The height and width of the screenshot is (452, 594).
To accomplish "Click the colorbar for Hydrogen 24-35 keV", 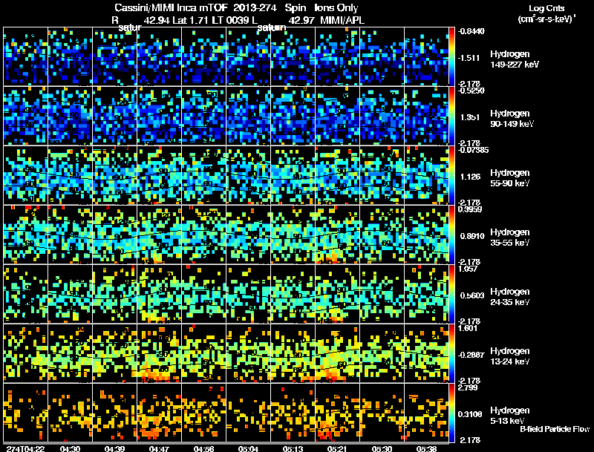I will (x=451, y=294).
